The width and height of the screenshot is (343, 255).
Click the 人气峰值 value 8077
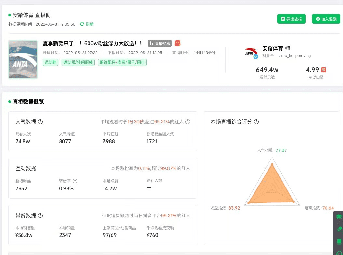coord(65,141)
